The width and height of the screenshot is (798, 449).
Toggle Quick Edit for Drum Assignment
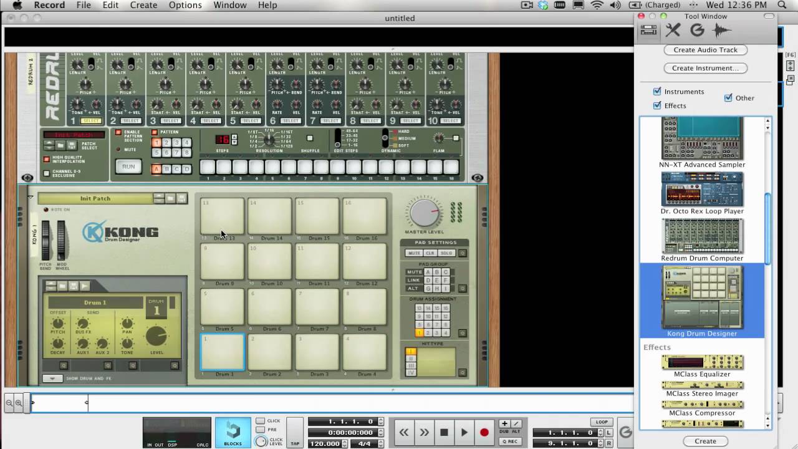(462, 333)
